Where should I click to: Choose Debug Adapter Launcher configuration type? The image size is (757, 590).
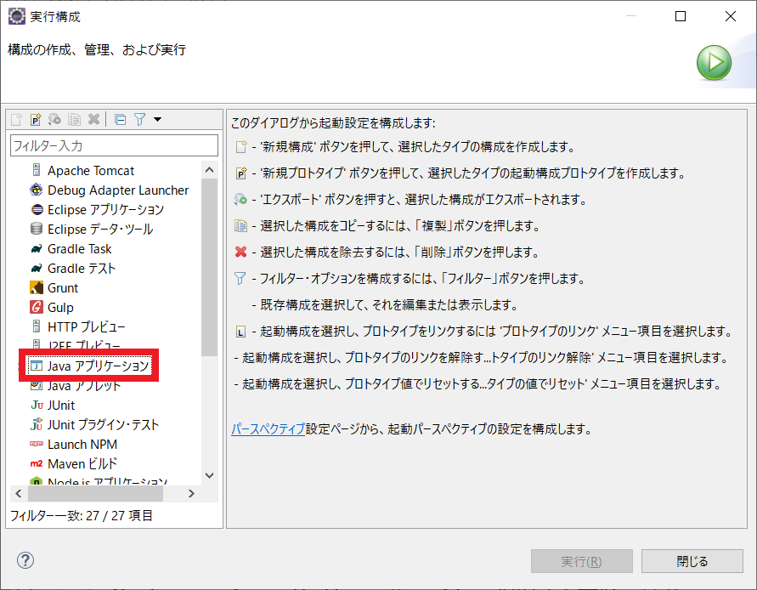(118, 190)
